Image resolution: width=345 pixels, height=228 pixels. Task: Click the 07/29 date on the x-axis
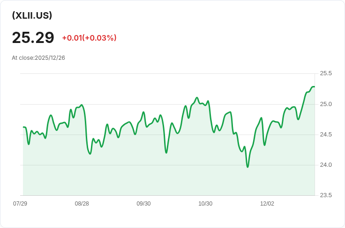(20, 204)
